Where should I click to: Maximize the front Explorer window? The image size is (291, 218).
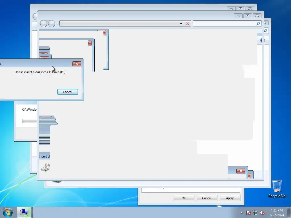[x=248, y=16]
